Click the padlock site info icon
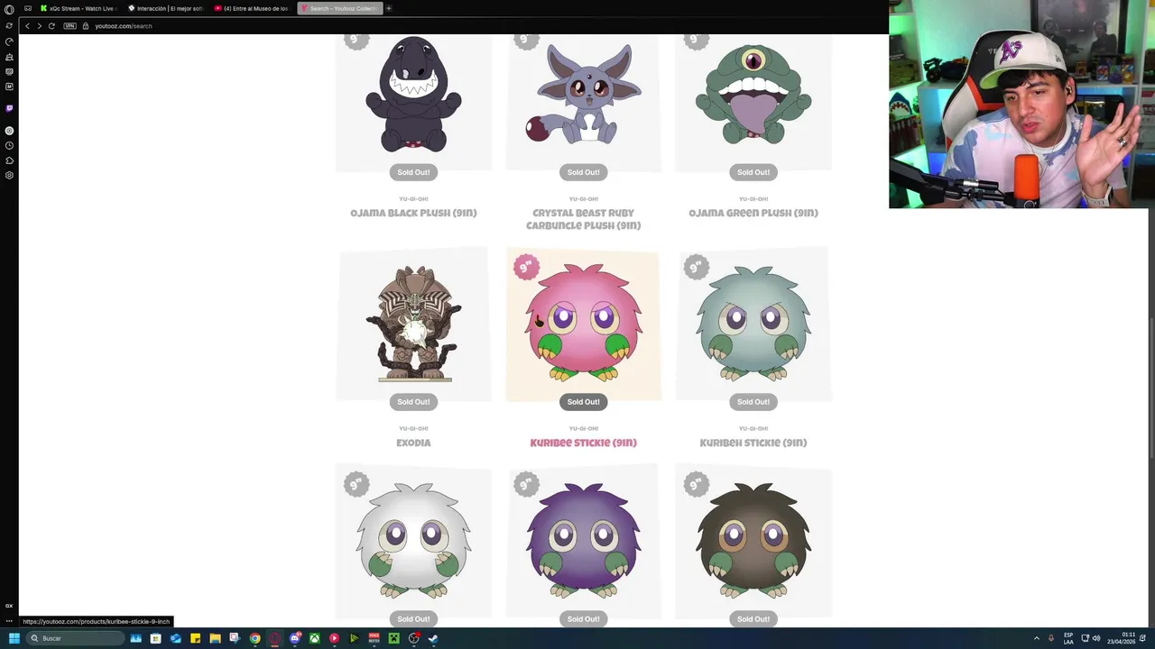The image size is (1155, 649). [x=86, y=26]
